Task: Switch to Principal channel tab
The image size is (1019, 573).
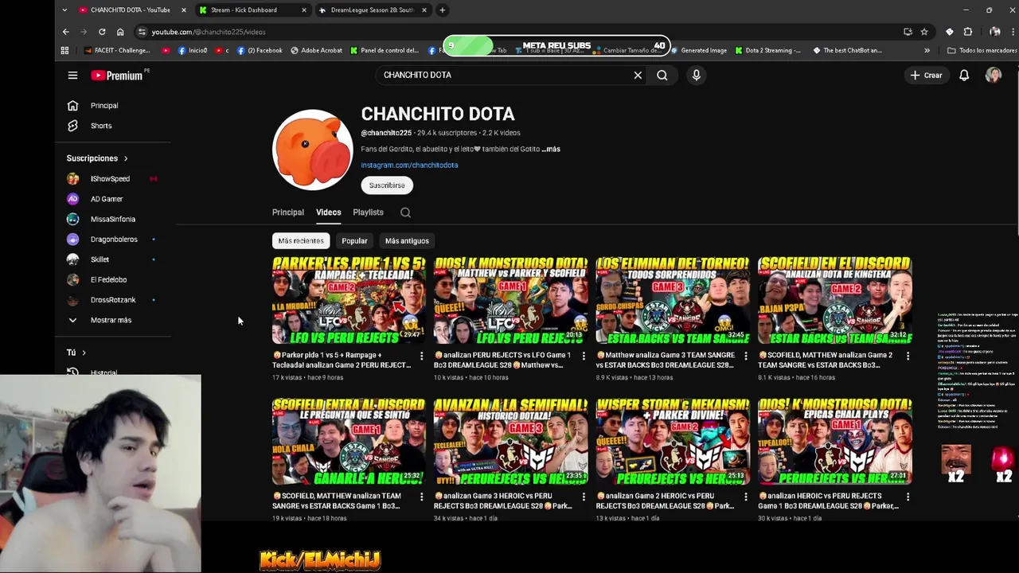Action: coord(288,212)
